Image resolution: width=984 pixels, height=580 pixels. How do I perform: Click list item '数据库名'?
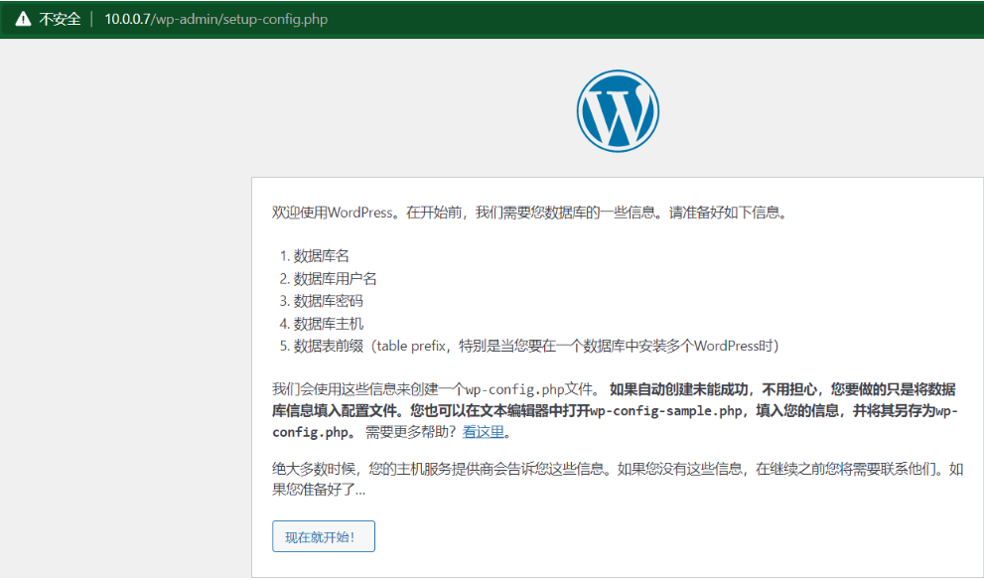pyautogui.click(x=322, y=256)
